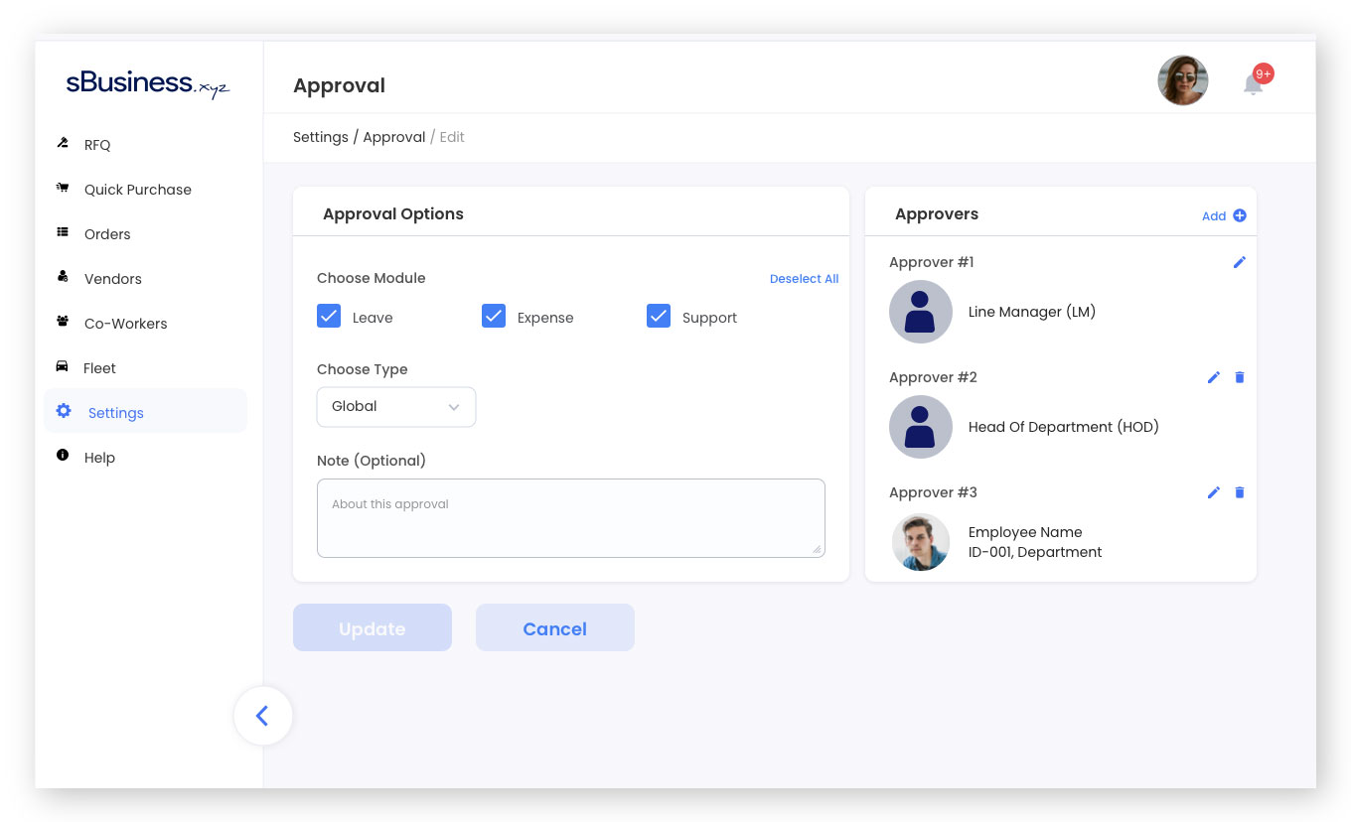Edit Approver #1 with pencil icon

[x=1239, y=262]
